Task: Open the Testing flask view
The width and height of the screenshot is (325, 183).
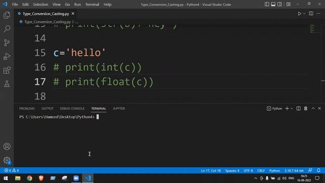Action: [x=7, y=84]
